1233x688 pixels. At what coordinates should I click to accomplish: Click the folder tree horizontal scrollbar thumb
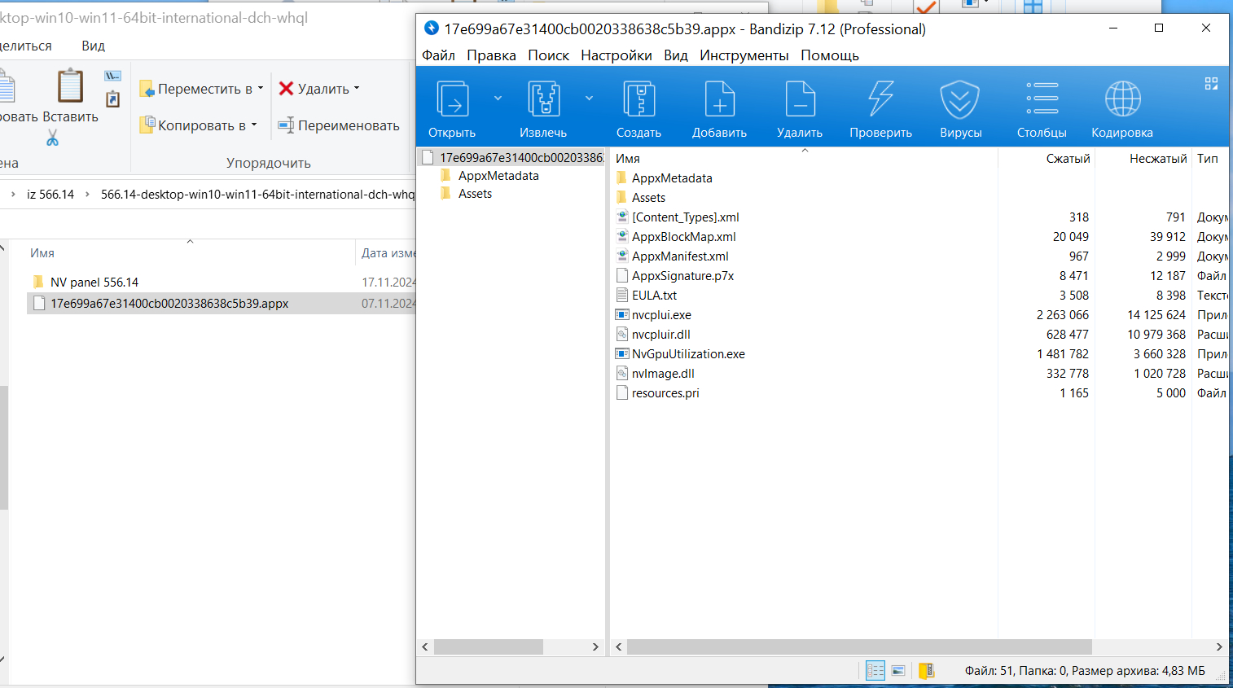pos(489,646)
